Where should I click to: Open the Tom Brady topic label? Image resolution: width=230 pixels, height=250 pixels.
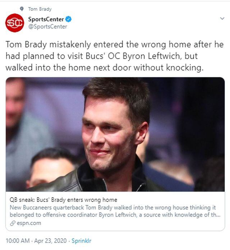tap(40, 9)
